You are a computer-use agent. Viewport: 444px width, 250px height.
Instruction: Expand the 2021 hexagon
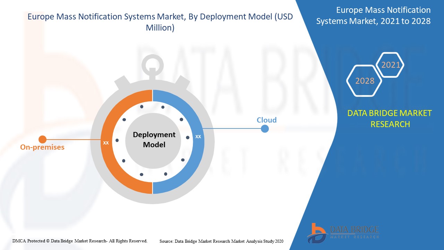point(390,65)
